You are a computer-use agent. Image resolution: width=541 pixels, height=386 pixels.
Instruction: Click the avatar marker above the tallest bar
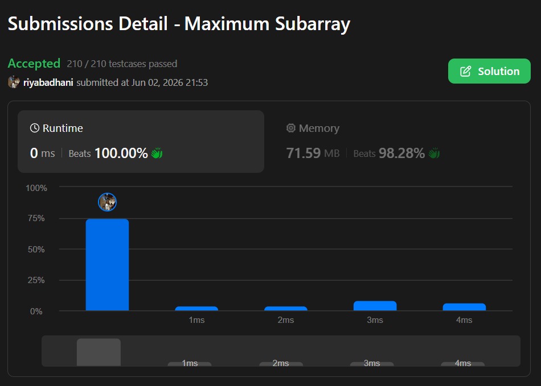click(107, 202)
